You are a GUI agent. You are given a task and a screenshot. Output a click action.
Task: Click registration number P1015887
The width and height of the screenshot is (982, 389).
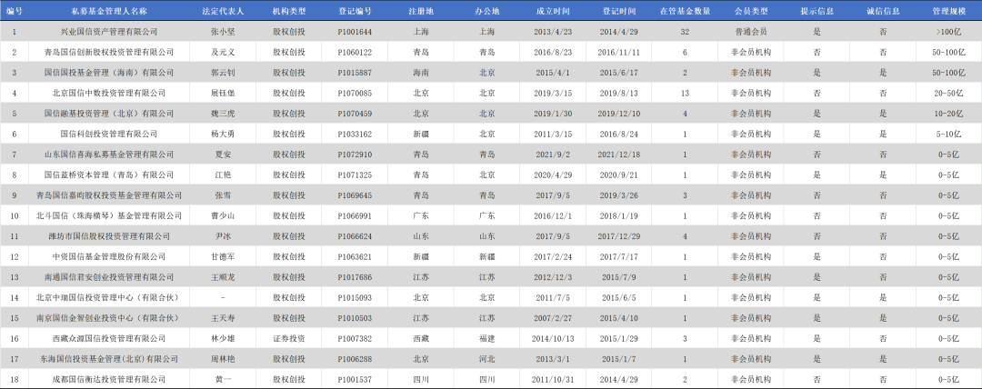point(355,73)
